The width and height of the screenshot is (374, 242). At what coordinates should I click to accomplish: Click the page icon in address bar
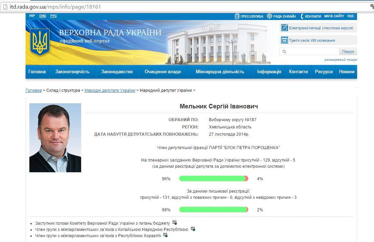coord(4,7)
